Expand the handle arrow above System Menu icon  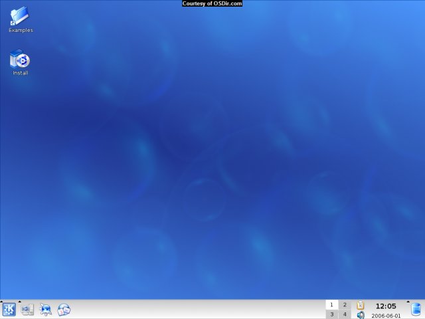coord(20,301)
